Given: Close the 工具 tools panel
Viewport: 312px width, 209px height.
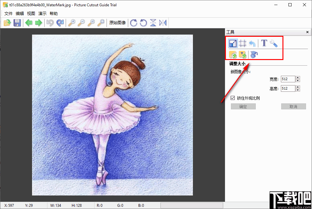Looking at the screenshot, I should (x=307, y=32).
